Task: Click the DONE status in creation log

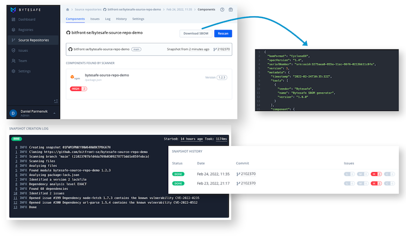Action: [16, 139]
